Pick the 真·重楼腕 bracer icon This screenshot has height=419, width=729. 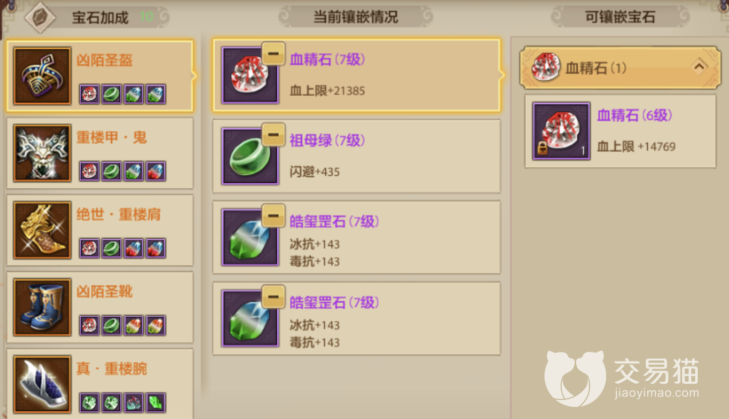coord(42,384)
